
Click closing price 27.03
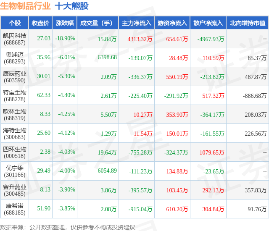point(44,38)
